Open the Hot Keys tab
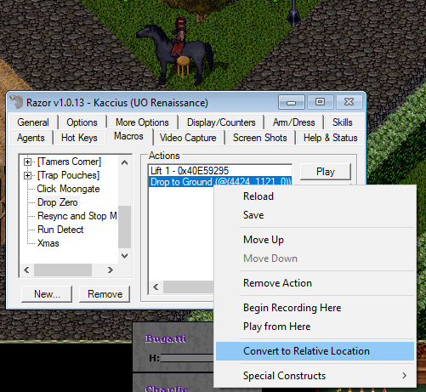The image size is (426, 392). [79, 138]
